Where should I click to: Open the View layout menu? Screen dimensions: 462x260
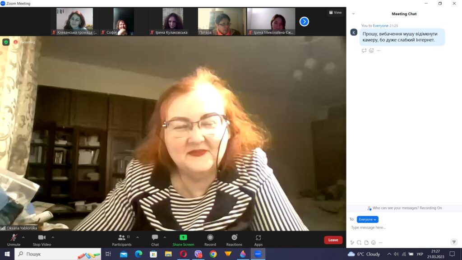335,13
